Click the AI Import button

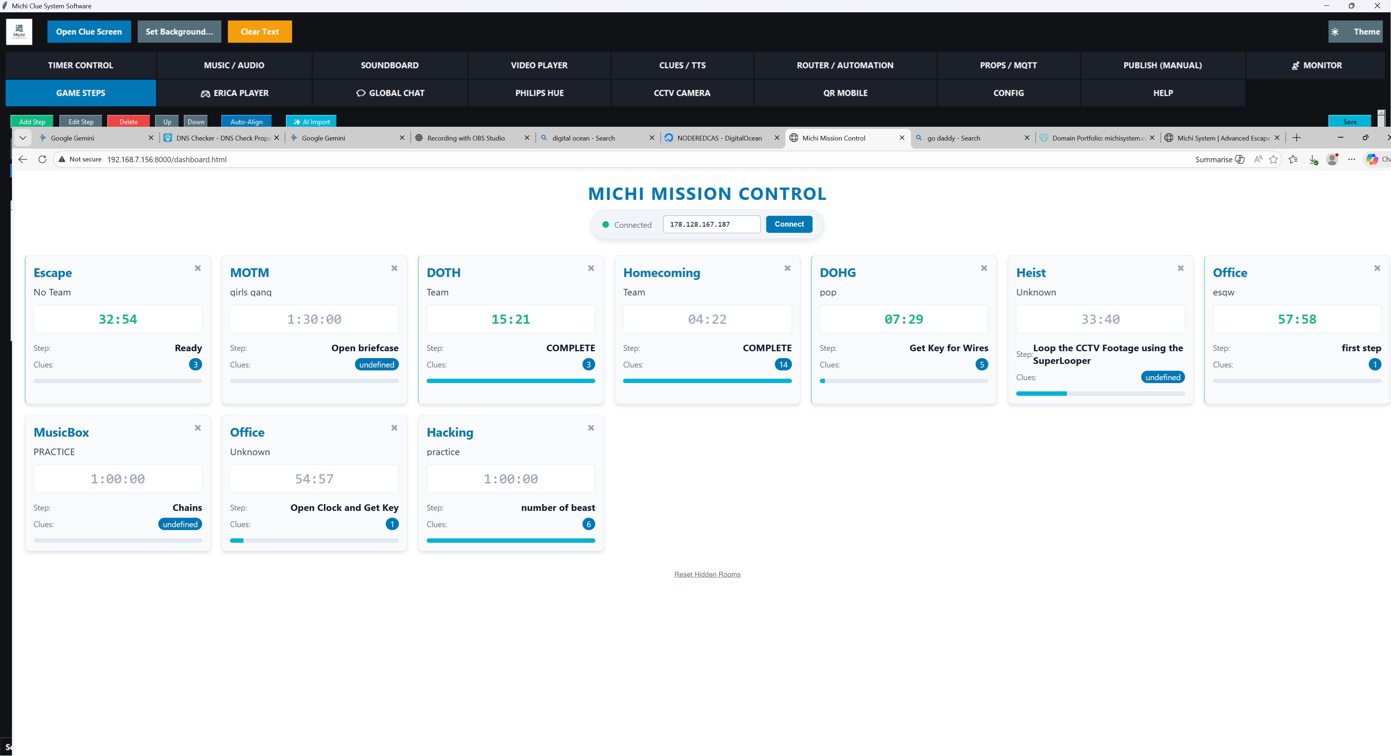point(311,122)
